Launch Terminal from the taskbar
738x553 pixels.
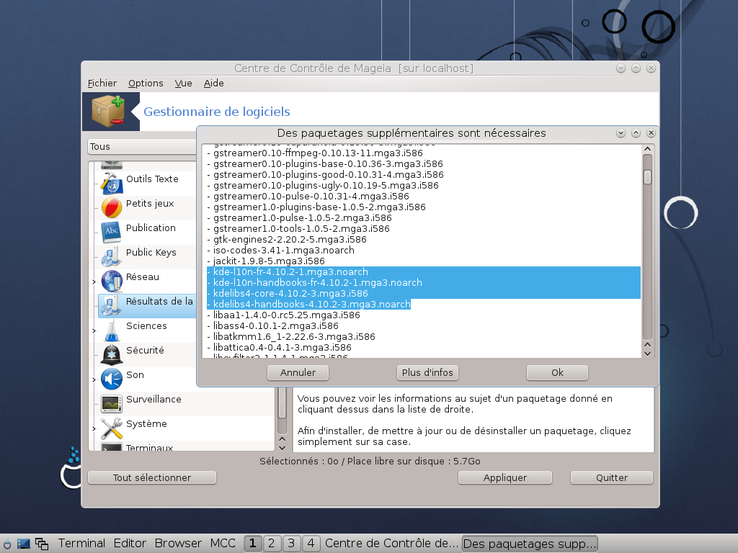[81, 544]
